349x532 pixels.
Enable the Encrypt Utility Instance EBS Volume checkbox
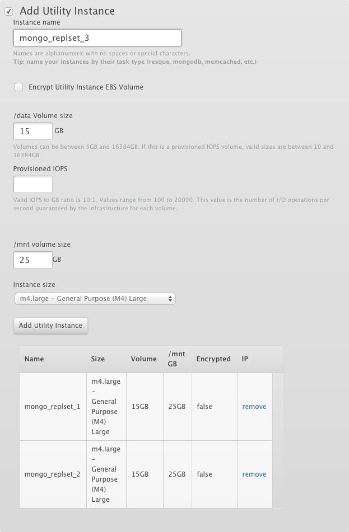[19, 87]
